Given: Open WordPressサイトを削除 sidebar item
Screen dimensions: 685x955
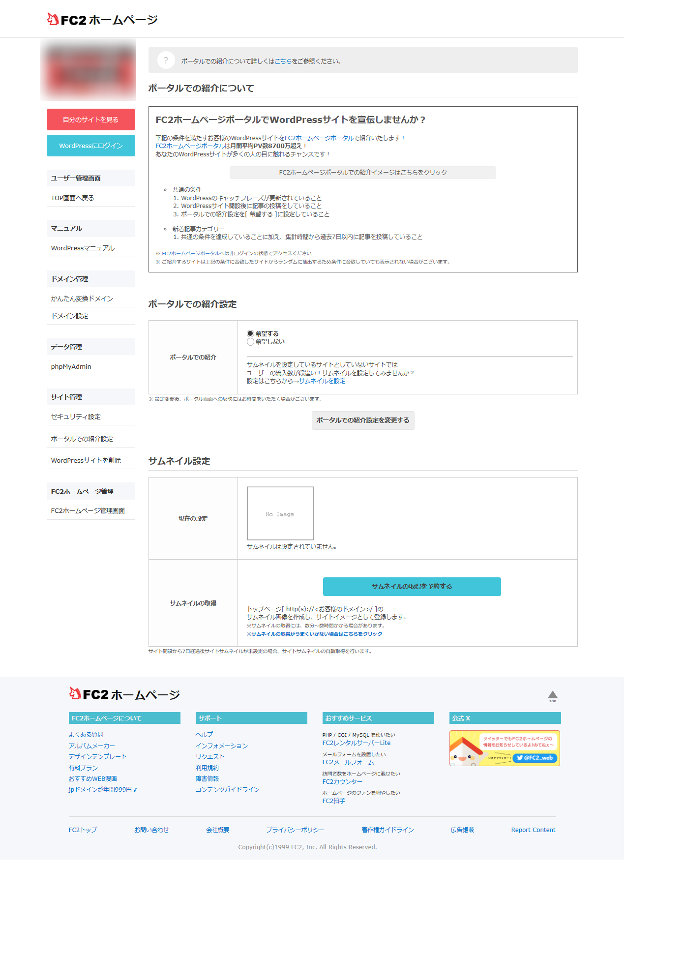Looking at the screenshot, I should tap(86, 460).
